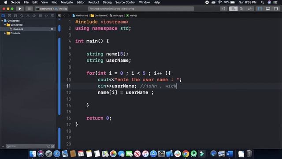Run the GetStarted project with the play button

tap(20, 9)
